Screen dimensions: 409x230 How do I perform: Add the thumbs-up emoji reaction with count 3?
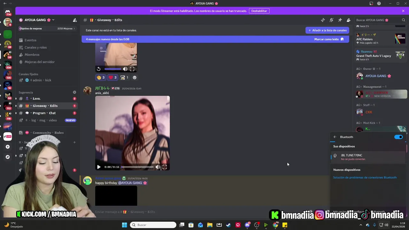pyautogui.click(x=101, y=77)
